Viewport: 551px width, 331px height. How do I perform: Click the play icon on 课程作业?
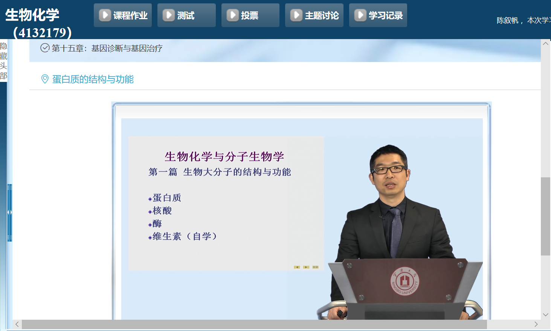(x=105, y=15)
